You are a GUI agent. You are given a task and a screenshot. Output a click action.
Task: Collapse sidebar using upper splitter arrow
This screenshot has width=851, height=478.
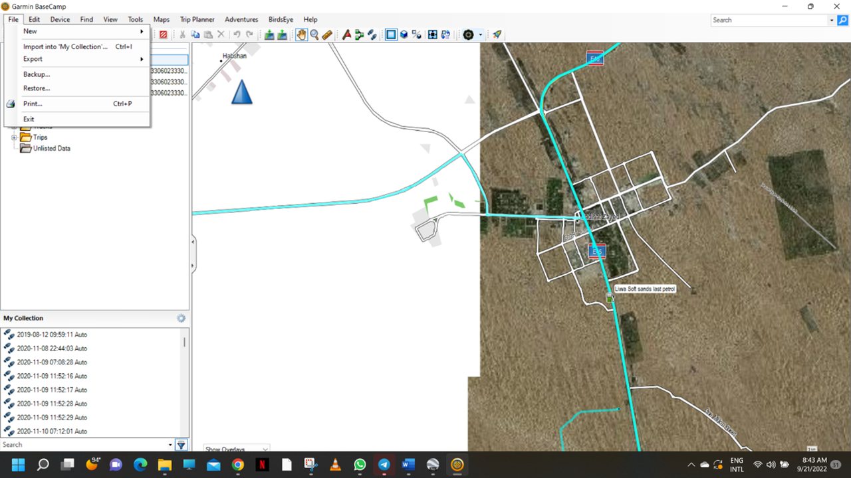[x=193, y=242]
